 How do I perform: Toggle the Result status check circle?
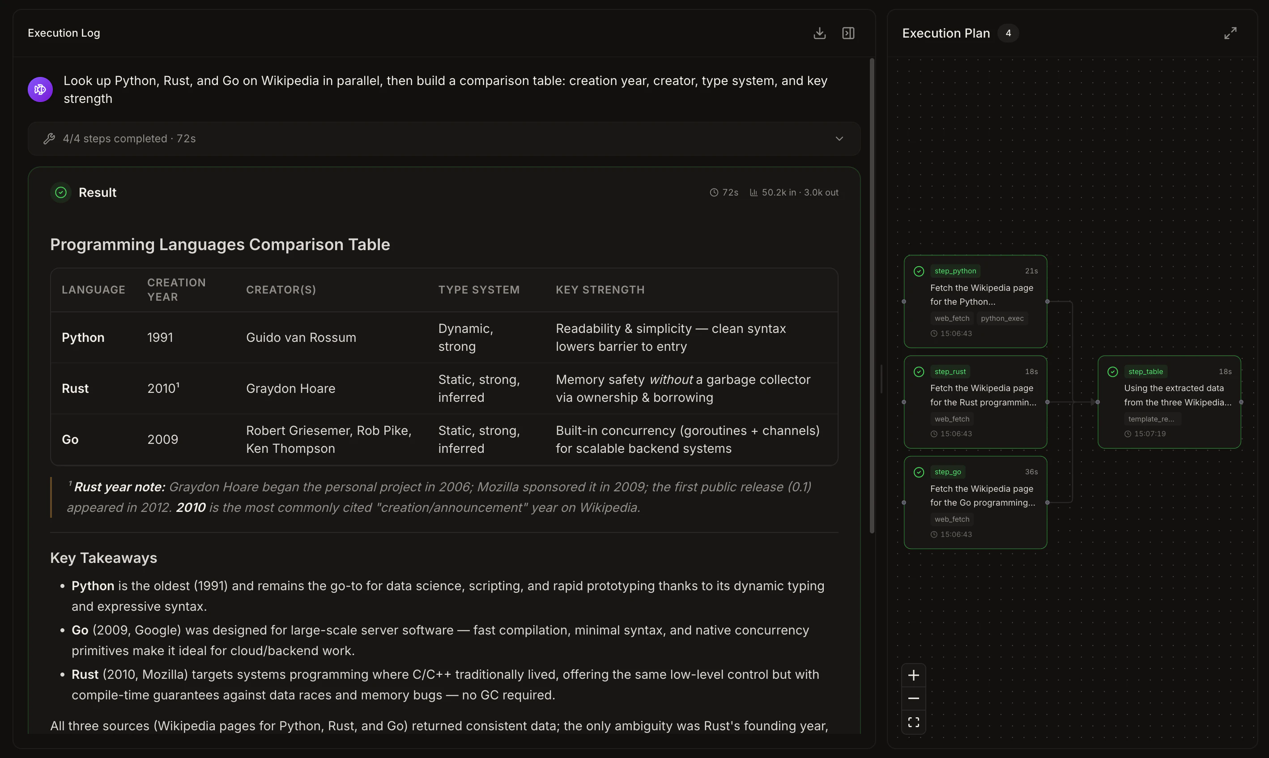pos(60,192)
